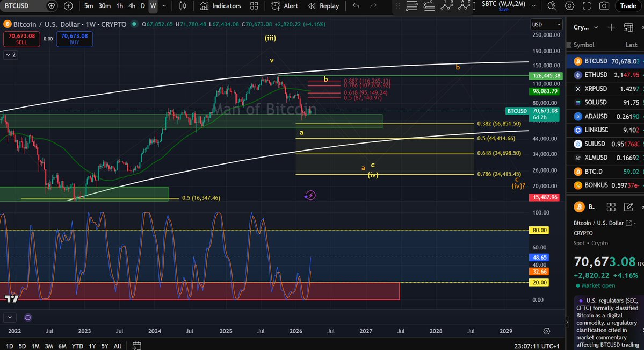Set the date range to 5Y

[x=105, y=346]
